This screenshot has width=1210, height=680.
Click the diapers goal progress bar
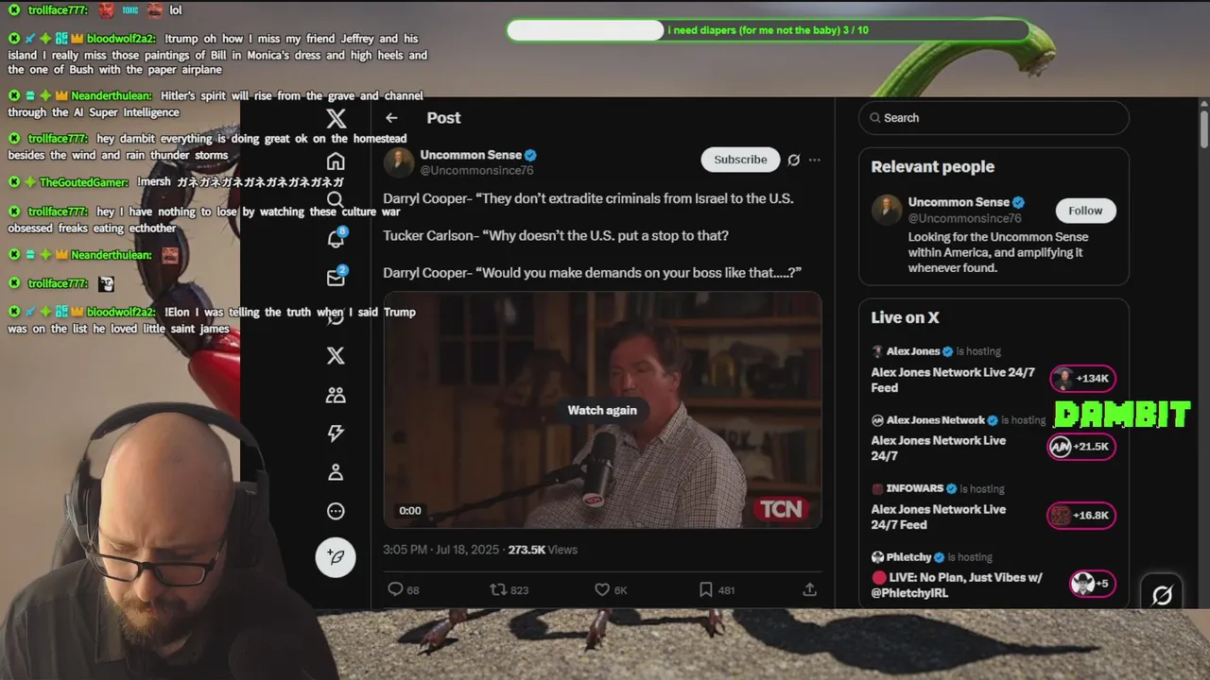pos(768,30)
